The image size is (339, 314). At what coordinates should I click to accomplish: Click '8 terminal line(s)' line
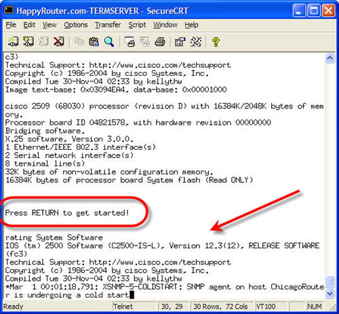45,163
